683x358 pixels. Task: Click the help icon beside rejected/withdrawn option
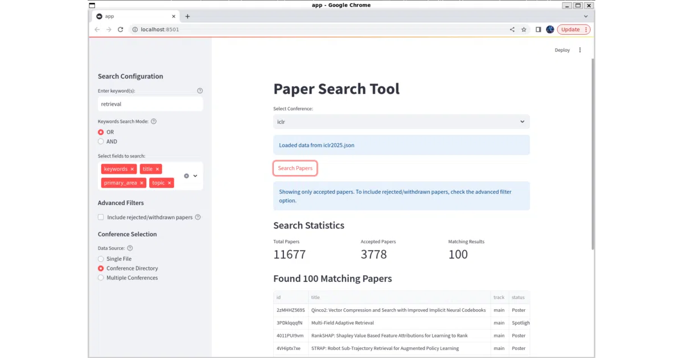(x=198, y=217)
